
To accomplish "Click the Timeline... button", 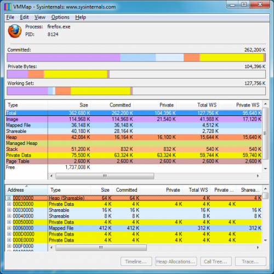I will [136, 261].
